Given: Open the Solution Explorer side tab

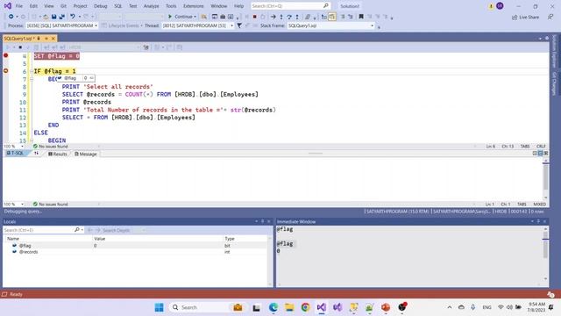Looking at the screenshot, I should click(554, 51).
